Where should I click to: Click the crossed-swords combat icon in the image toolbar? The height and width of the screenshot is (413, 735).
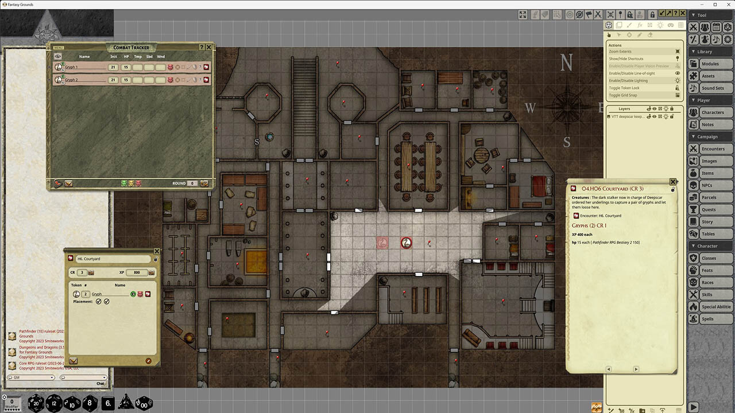[598, 14]
